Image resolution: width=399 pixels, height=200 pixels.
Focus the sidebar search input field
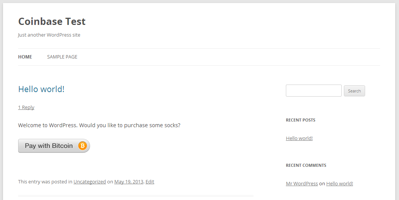[313, 91]
